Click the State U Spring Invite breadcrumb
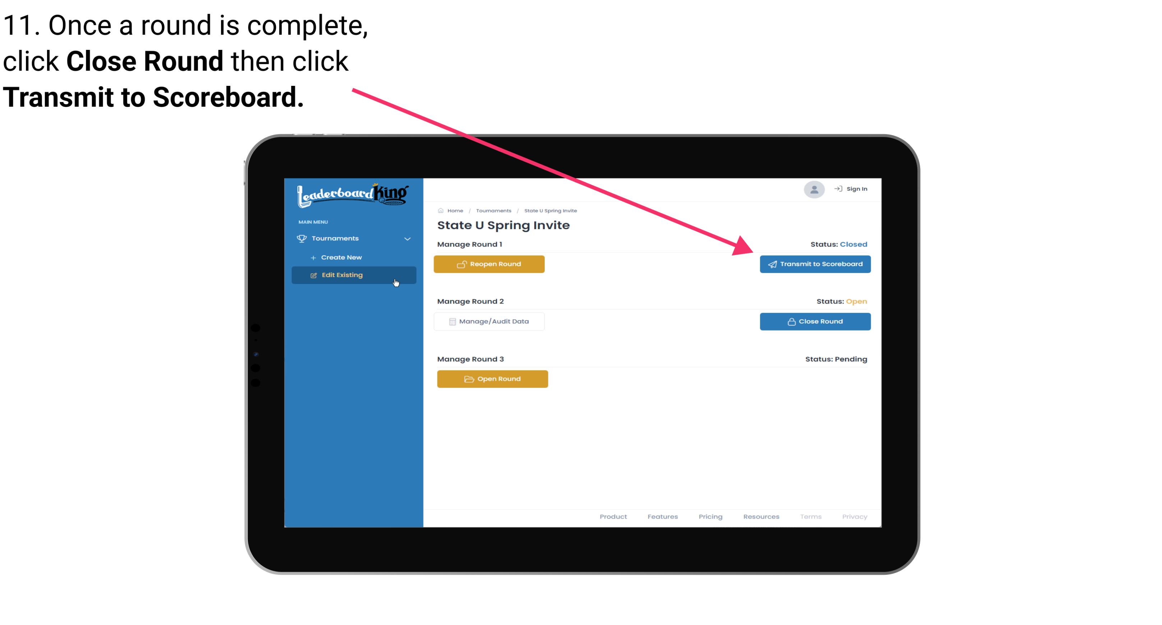The width and height of the screenshot is (1162, 625). pyautogui.click(x=550, y=210)
